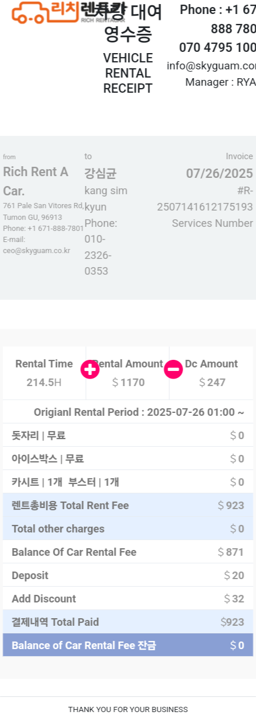Click the Add Discount $32 row
256x715 pixels.
point(128,598)
